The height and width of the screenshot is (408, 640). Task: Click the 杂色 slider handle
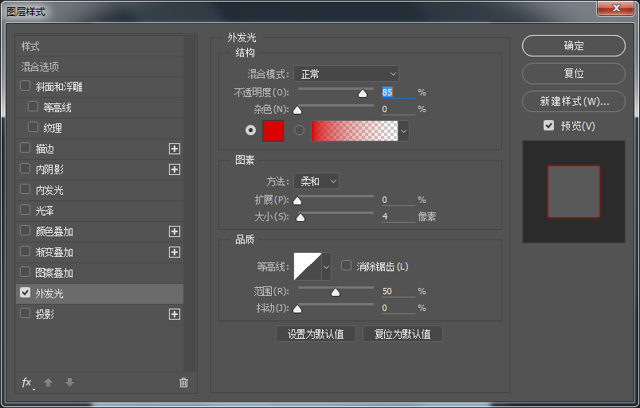click(x=297, y=111)
